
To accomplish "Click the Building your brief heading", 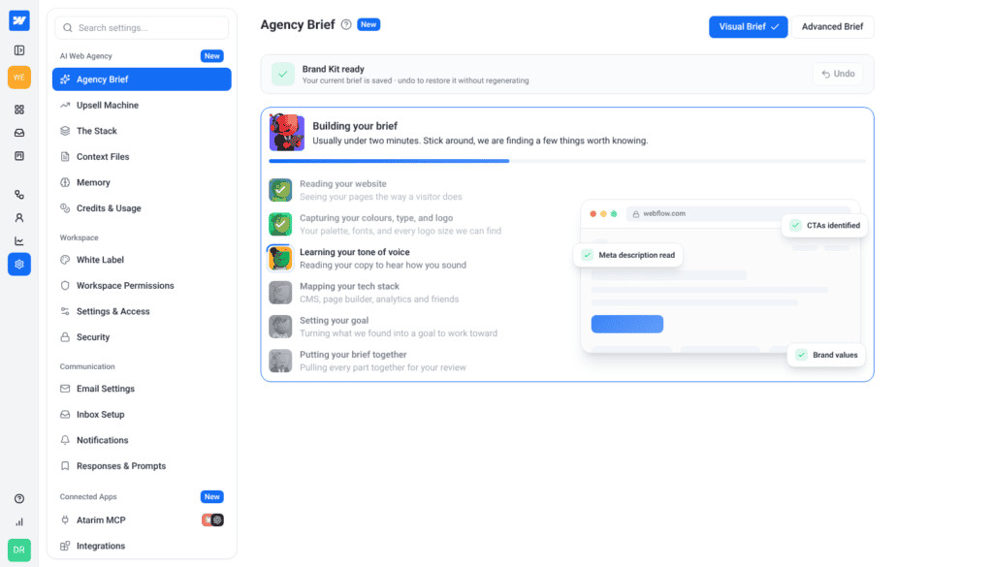I will [x=355, y=126].
